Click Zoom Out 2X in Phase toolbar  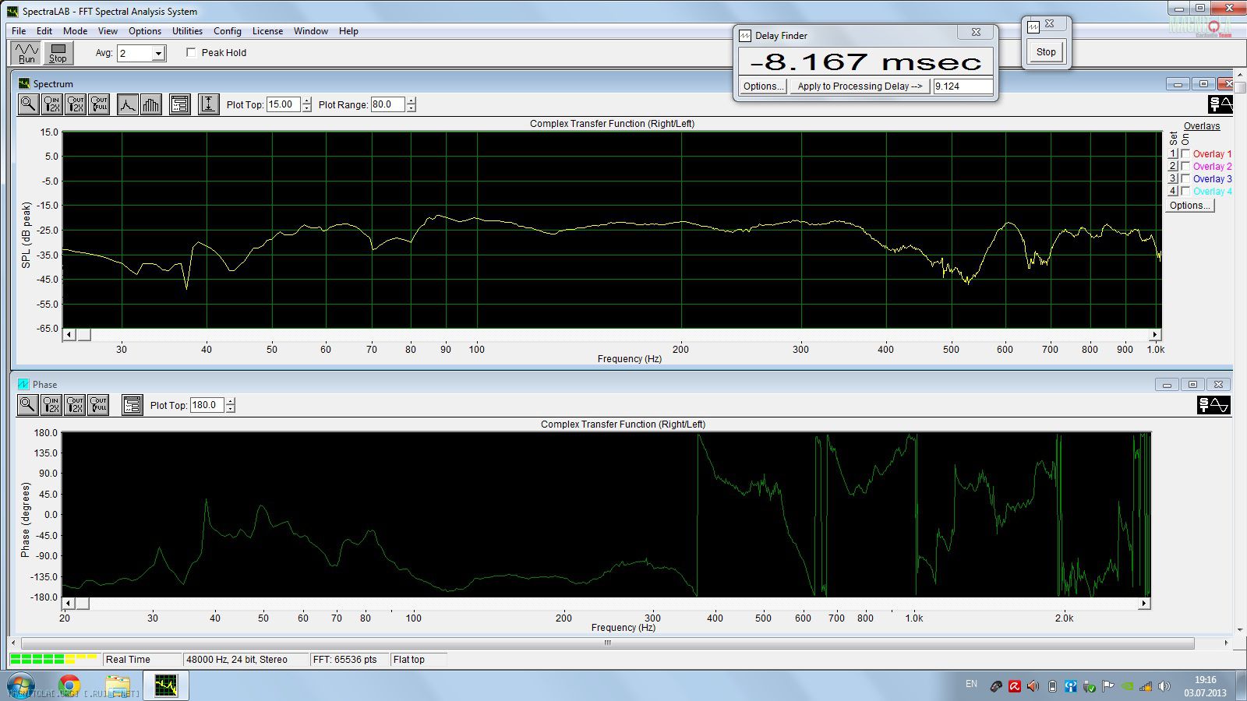pos(75,405)
